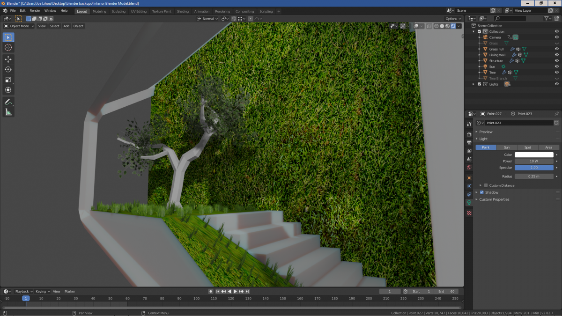The height and width of the screenshot is (316, 562).
Task: Set light type to Spot
Action: (527, 147)
